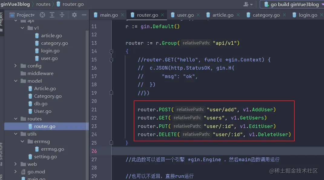Open the go build ginVue3blog run configuration
324x180 pixels.
292,4
